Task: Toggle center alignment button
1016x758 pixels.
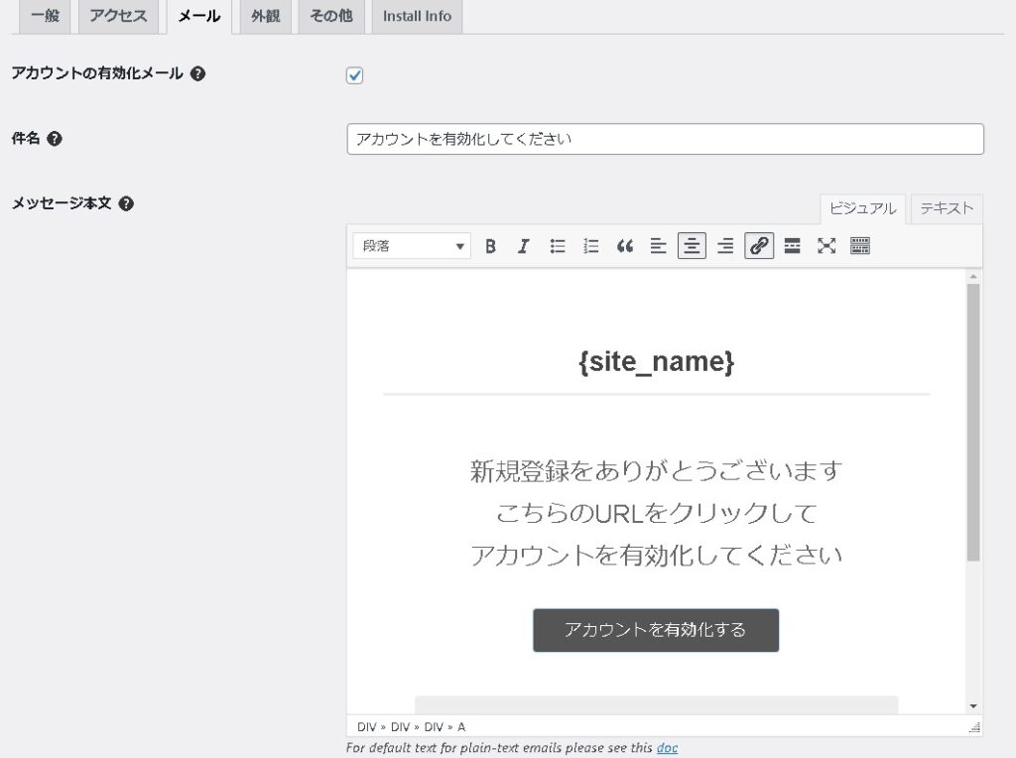Action: point(692,246)
